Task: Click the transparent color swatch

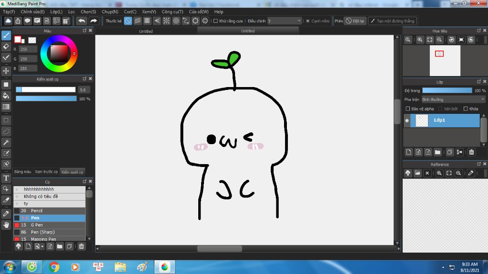Action: (32, 40)
